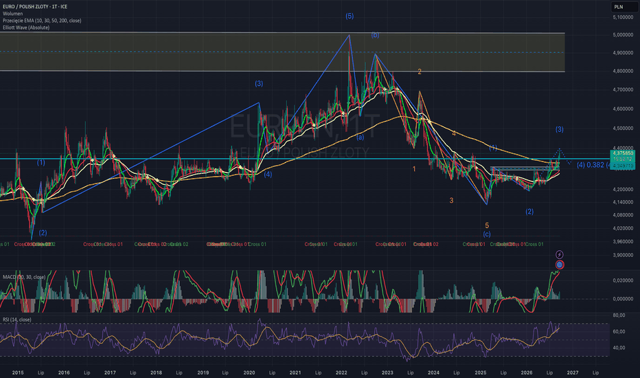Select the blue (a) wave label
This screenshot has width=640, height=378.
360,137
